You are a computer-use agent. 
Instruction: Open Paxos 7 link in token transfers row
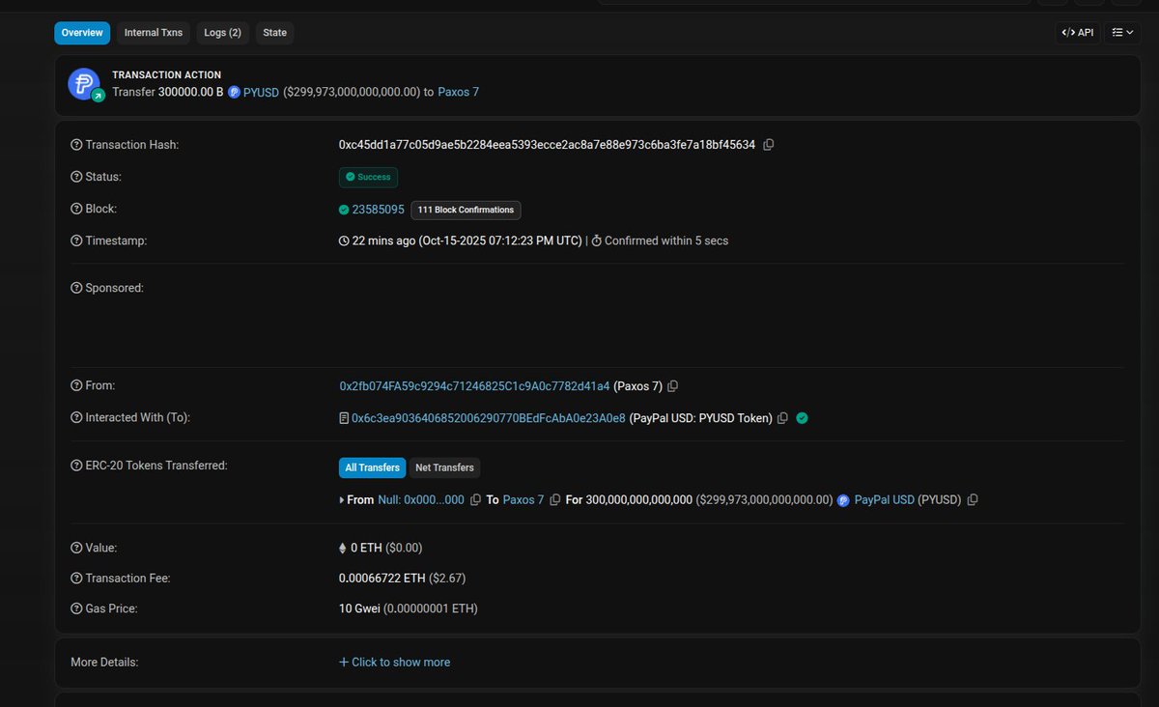(523, 500)
